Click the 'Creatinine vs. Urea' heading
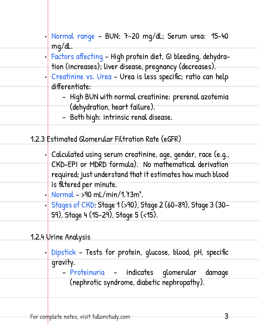Viewport: 259px width, 324px height. pos(82,77)
